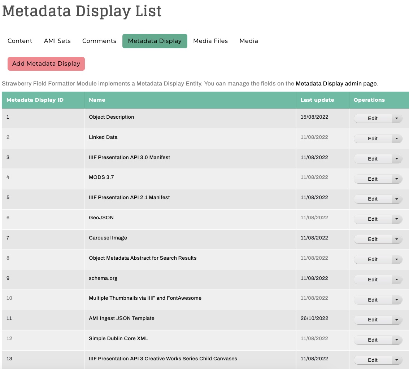The image size is (409, 369).
Task: Expand operations arrow for schema.org row
Action: click(x=397, y=280)
